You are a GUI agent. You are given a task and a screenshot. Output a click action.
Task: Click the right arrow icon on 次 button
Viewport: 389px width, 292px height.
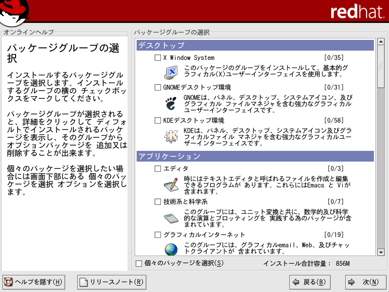click(351, 282)
